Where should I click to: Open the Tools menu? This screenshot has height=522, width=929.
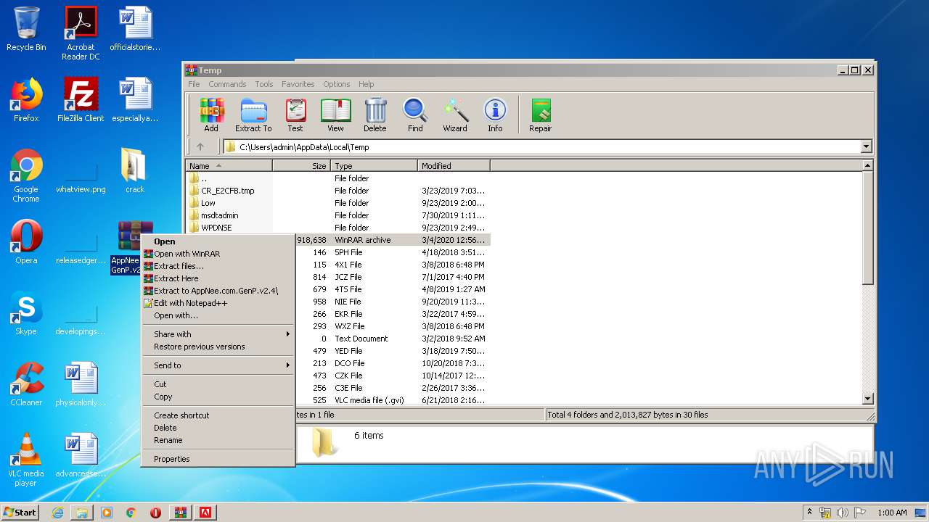pyautogui.click(x=264, y=84)
